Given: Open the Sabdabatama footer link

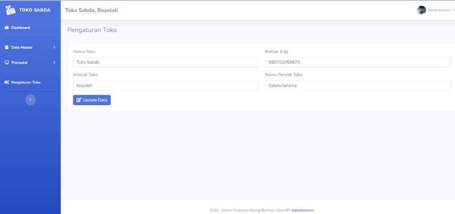Looking at the screenshot, I should click(302, 210).
